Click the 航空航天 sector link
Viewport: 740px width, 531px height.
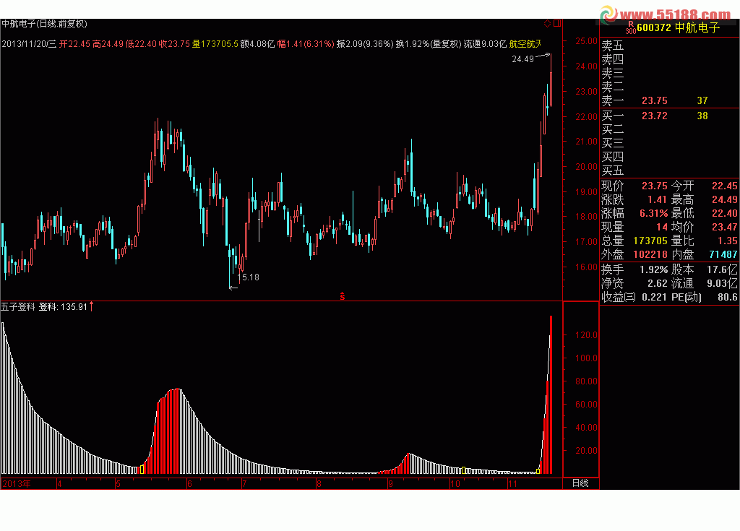click(x=525, y=44)
